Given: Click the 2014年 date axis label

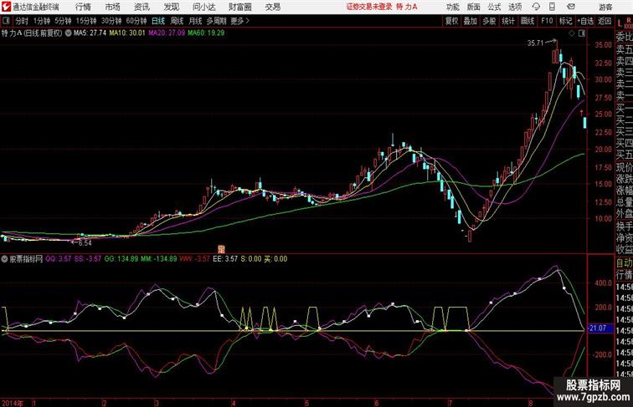Looking at the screenshot, I should [13, 403].
